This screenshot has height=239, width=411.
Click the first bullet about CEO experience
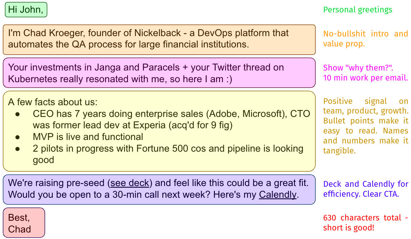(x=171, y=119)
